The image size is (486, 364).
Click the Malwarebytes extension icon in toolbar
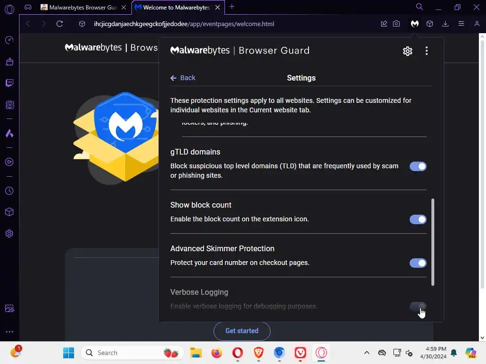click(x=414, y=24)
